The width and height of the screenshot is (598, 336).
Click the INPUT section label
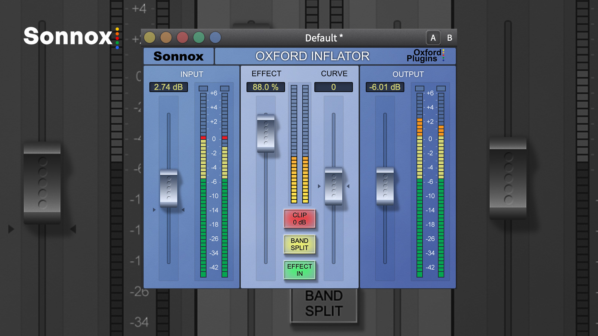(192, 74)
